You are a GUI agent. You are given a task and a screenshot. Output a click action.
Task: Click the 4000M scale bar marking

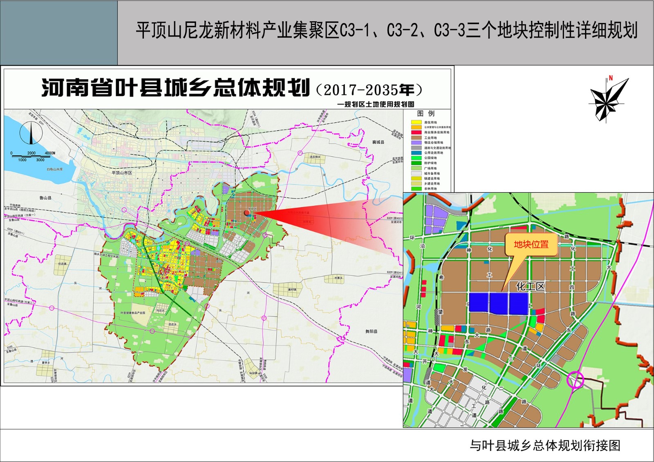coord(50,153)
